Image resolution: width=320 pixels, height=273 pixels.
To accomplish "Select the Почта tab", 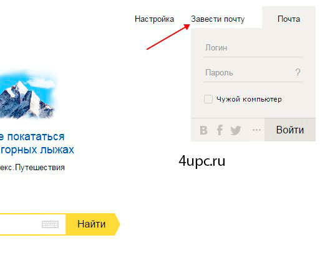I will pyautogui.click(x=289, y=19).
